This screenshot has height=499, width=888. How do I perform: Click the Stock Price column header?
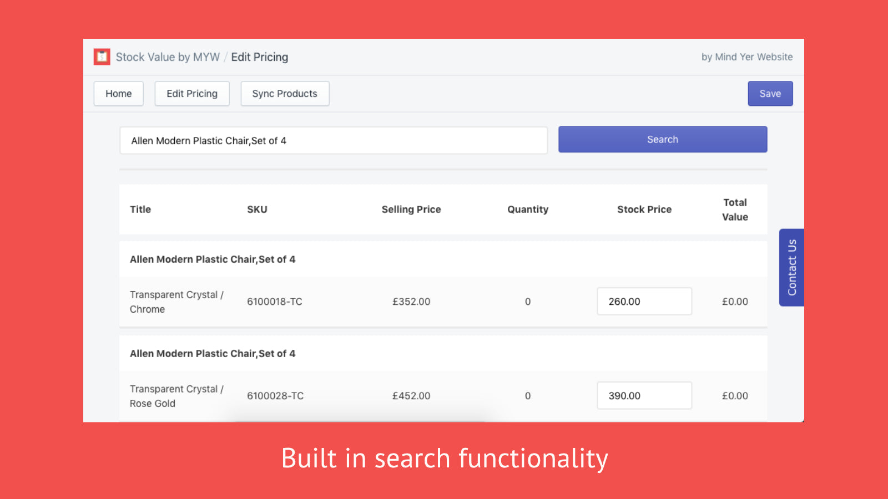point(644,210)
